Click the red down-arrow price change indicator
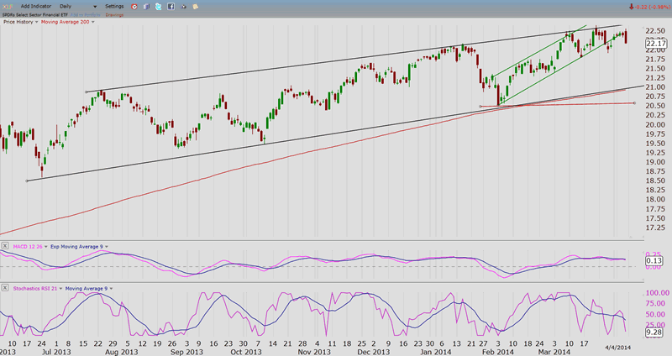Image resolution: width=672 pixels, height=356 pixels. [632, 6]
